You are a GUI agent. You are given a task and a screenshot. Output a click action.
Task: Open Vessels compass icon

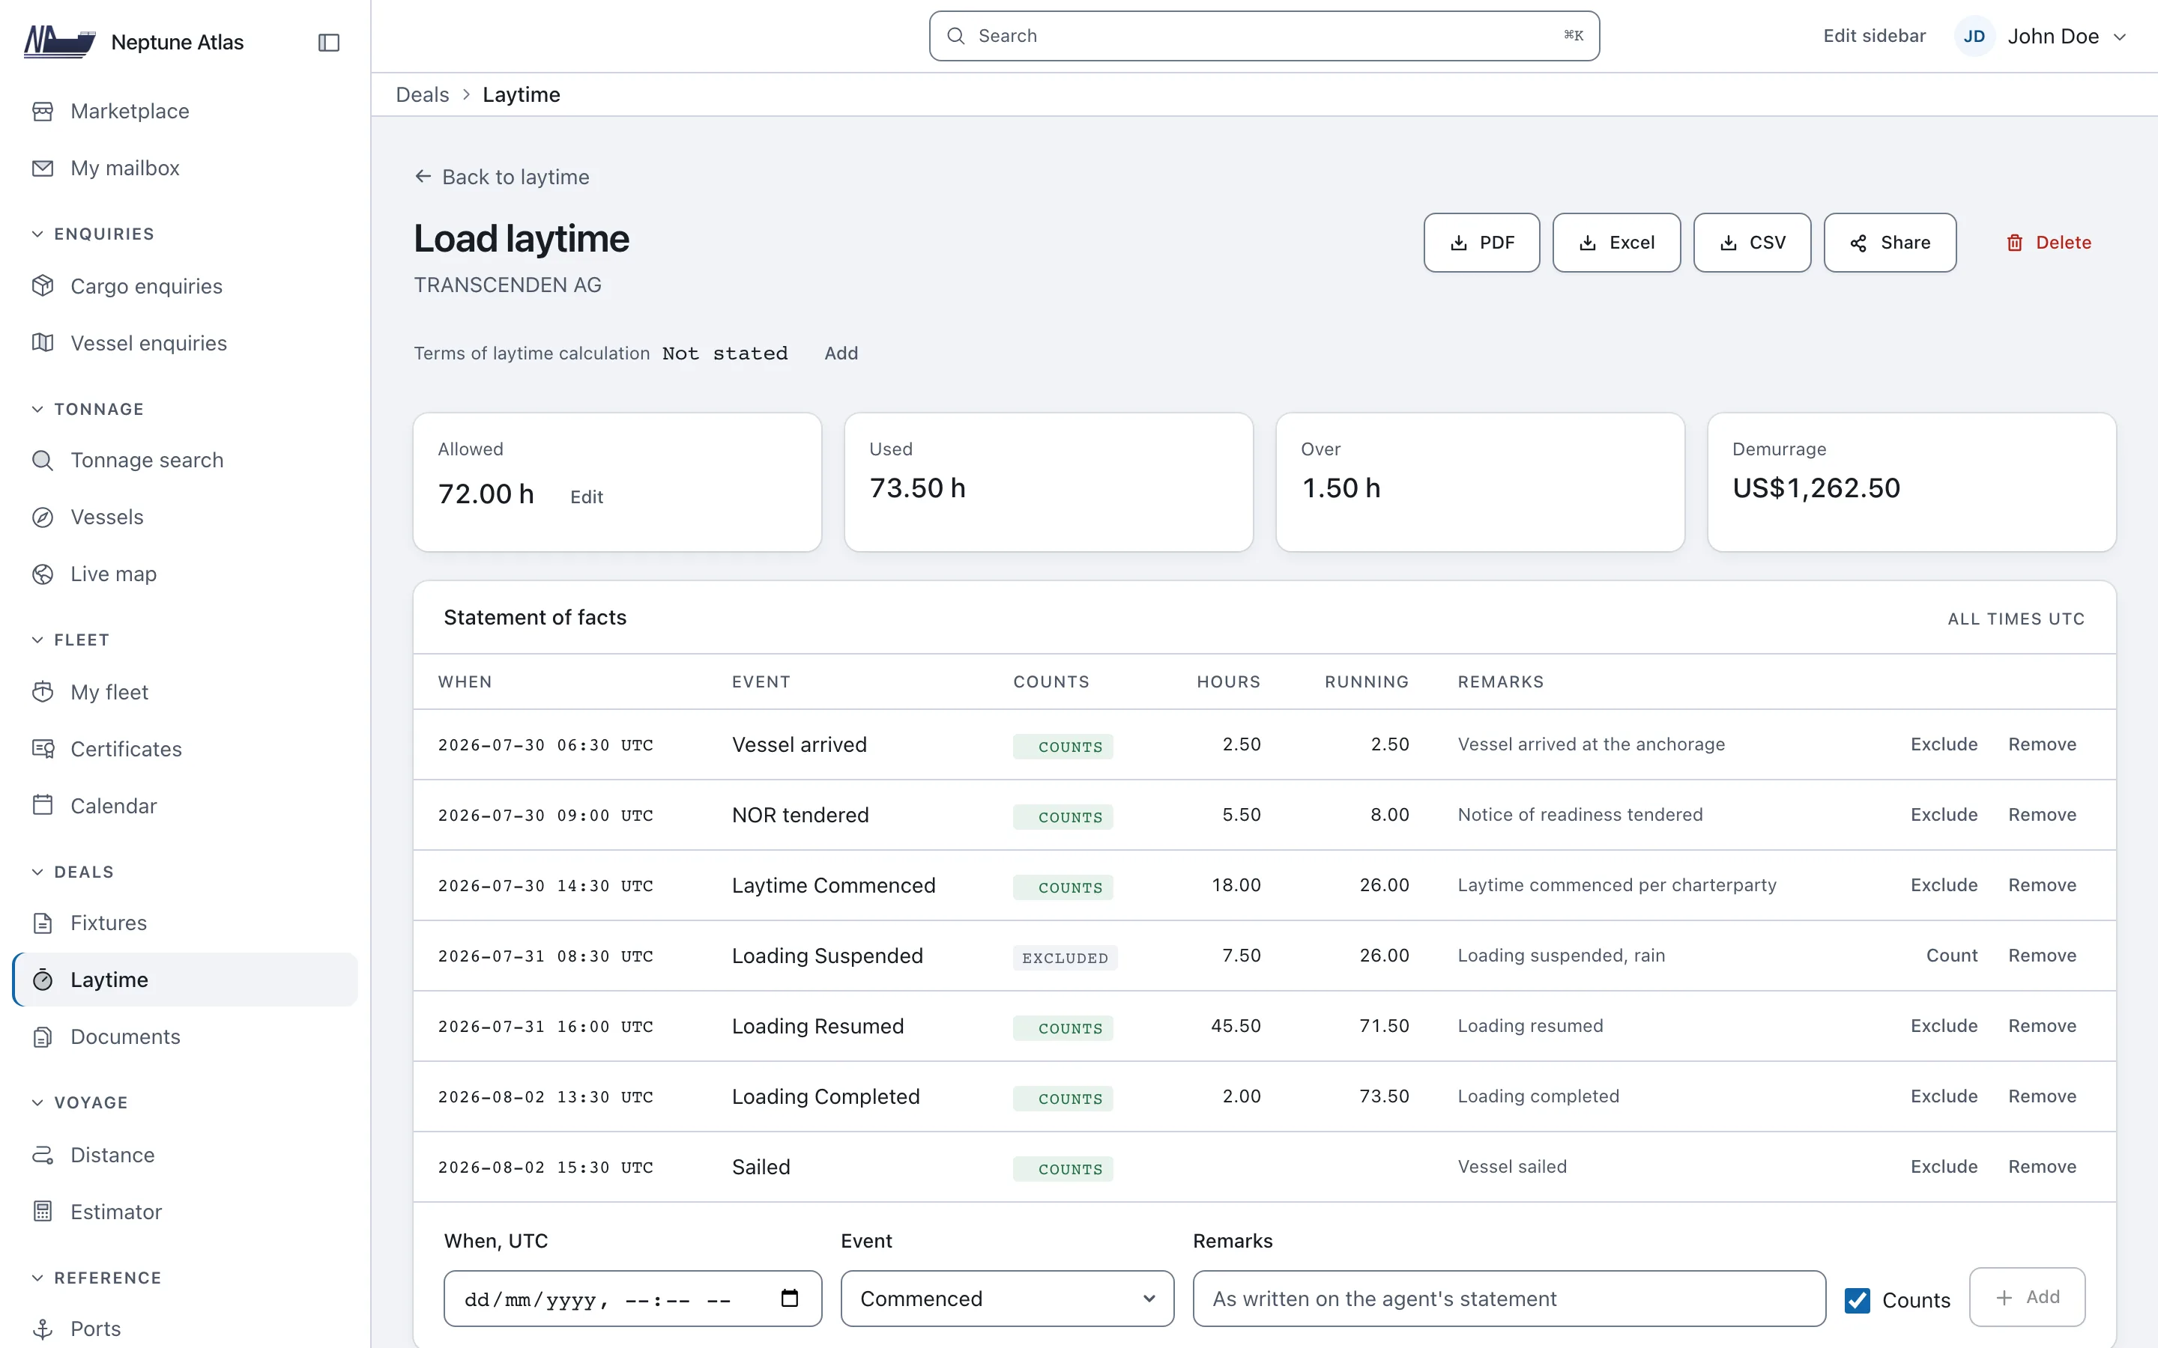click(43, 517)
